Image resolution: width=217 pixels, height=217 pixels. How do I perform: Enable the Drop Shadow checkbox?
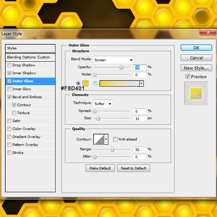click(9, 65)
